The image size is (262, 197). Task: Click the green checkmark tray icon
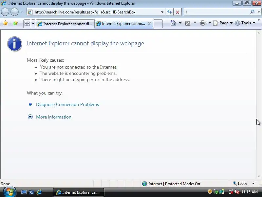coord(216,191)
